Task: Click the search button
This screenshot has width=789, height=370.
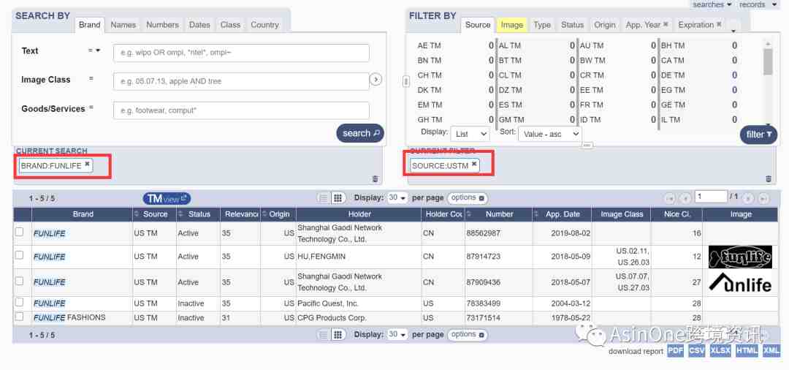Action: [360, 133]
